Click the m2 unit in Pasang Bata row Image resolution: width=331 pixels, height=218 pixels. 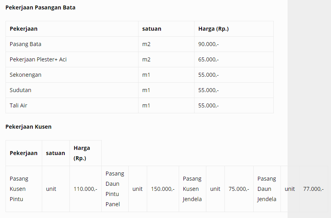[146, 44]
